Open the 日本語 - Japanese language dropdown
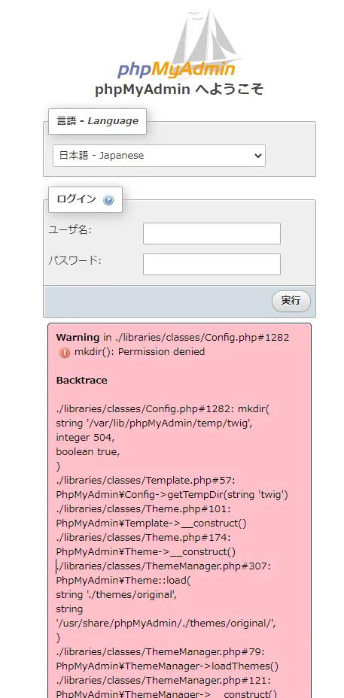344x698 pixels. coord(159,156)
